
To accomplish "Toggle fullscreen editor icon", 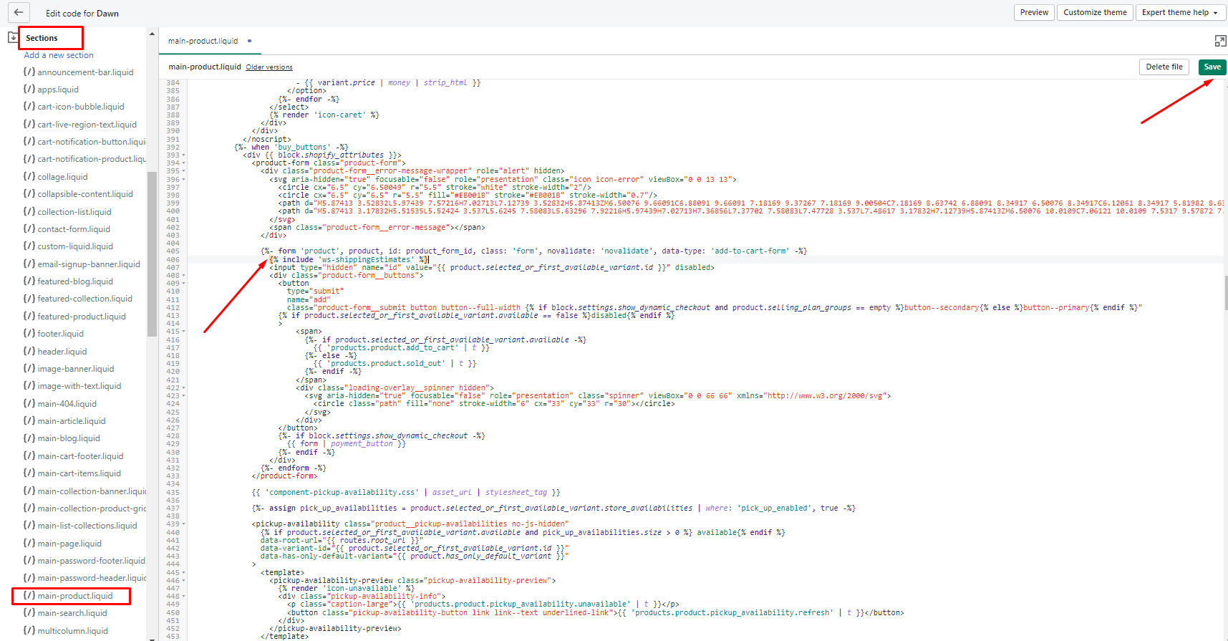I will 1220,41.
